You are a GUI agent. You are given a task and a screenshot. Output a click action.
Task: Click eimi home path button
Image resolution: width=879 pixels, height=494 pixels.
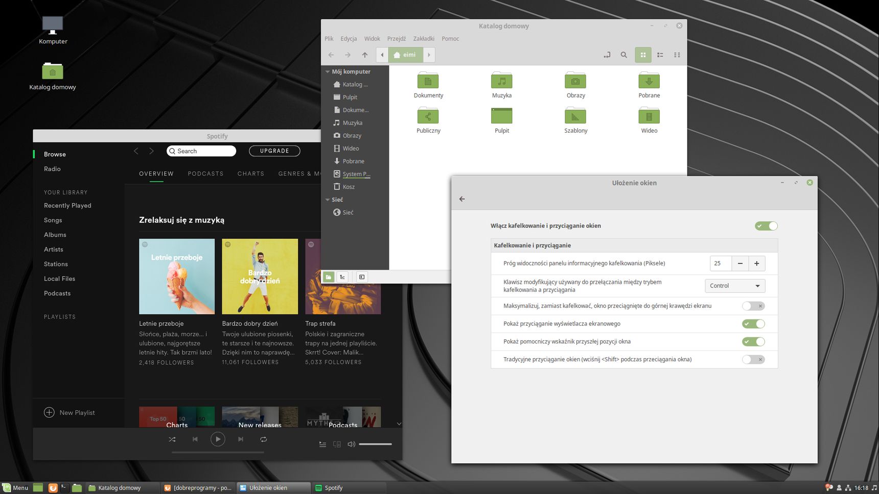405,55
